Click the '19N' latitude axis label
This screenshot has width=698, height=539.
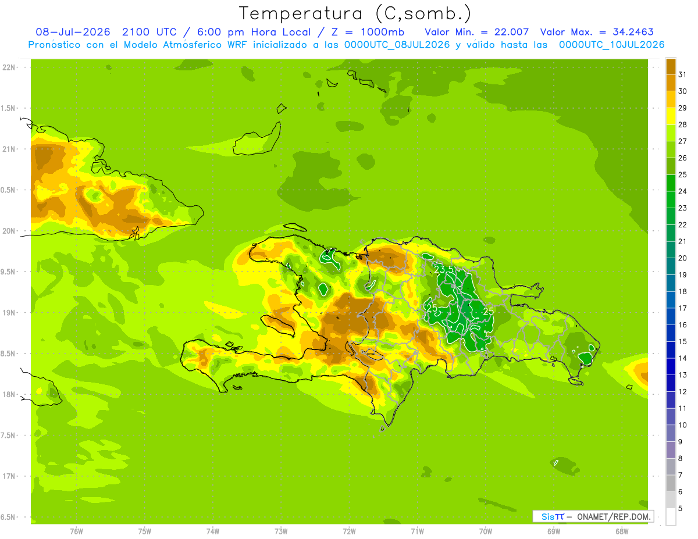[9, 313]
